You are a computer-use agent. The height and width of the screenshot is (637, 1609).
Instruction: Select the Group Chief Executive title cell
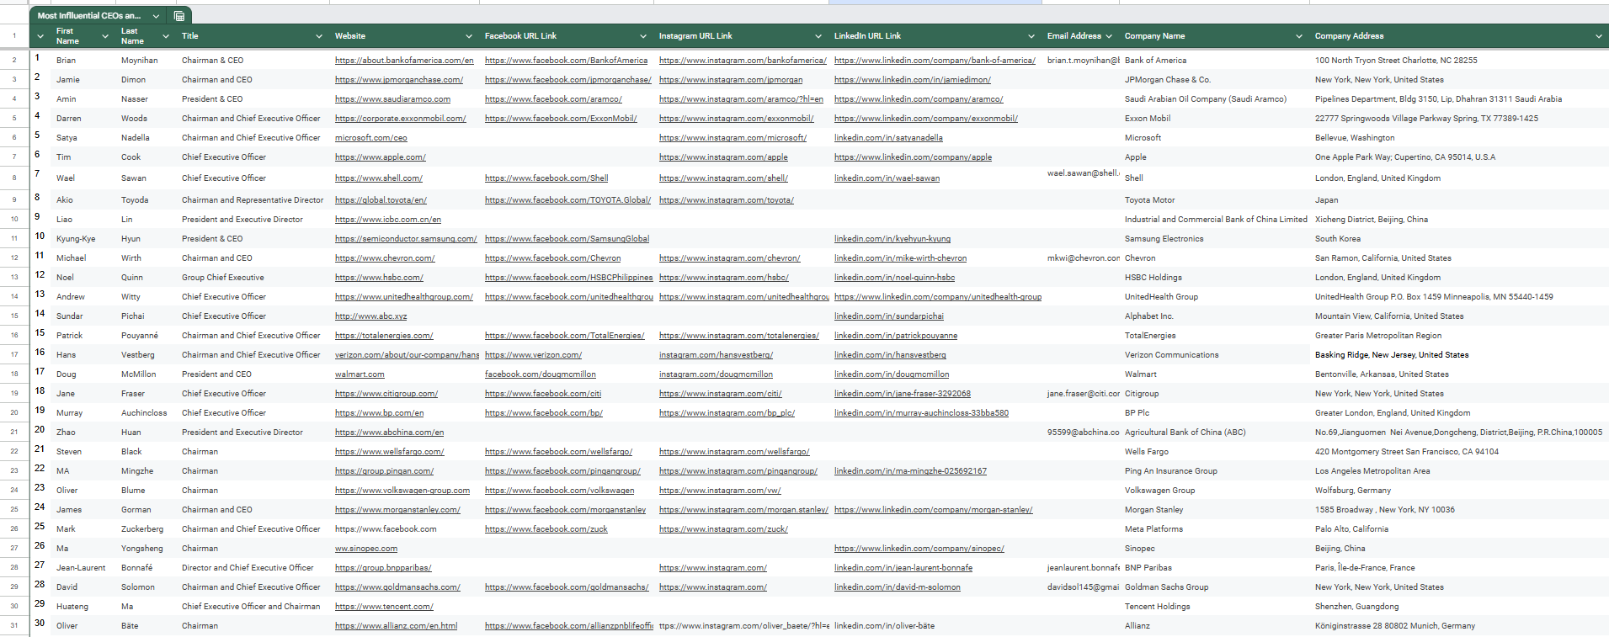253,278
